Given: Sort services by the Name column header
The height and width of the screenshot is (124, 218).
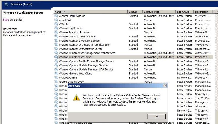Looking at the screenshot, I should click(x=90, y=12).
